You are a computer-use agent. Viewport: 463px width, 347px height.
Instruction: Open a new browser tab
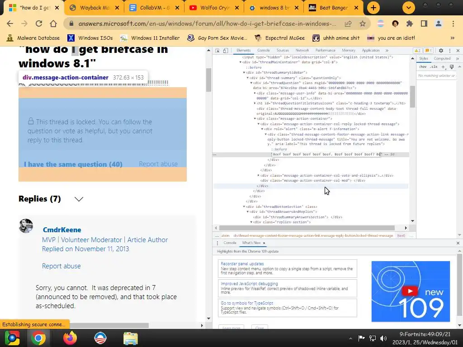[x=373, y=8]
